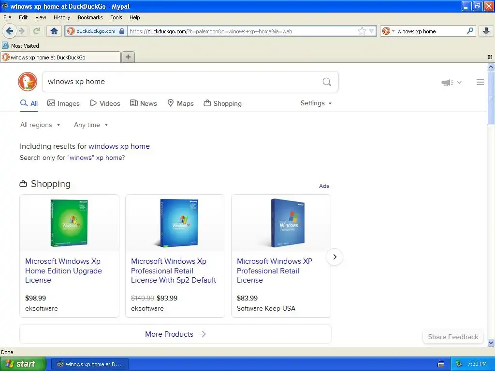This screenshot has width=495, height=371.
Task: Click the DuckDuckGo search magnifier button
Action: pyautogui.click(x=327, y=82)
